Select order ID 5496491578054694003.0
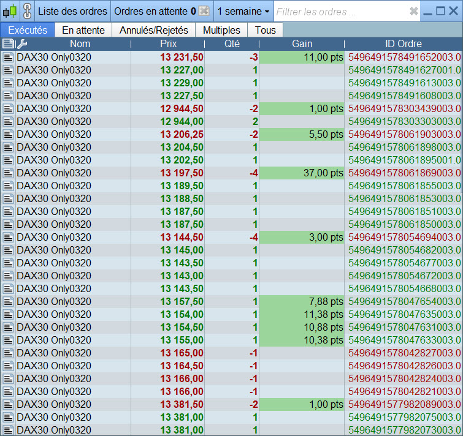Image resolution: width=463 pixels, height=436 pixels. [404, 237]
